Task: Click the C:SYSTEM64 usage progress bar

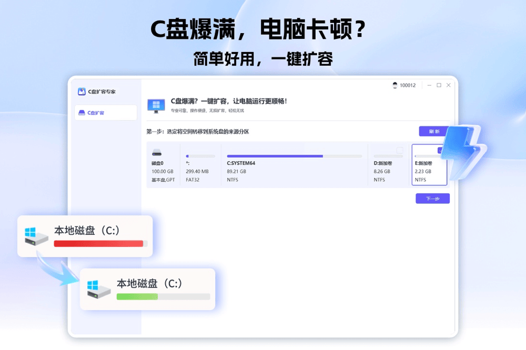Action: tap(294, 156)
